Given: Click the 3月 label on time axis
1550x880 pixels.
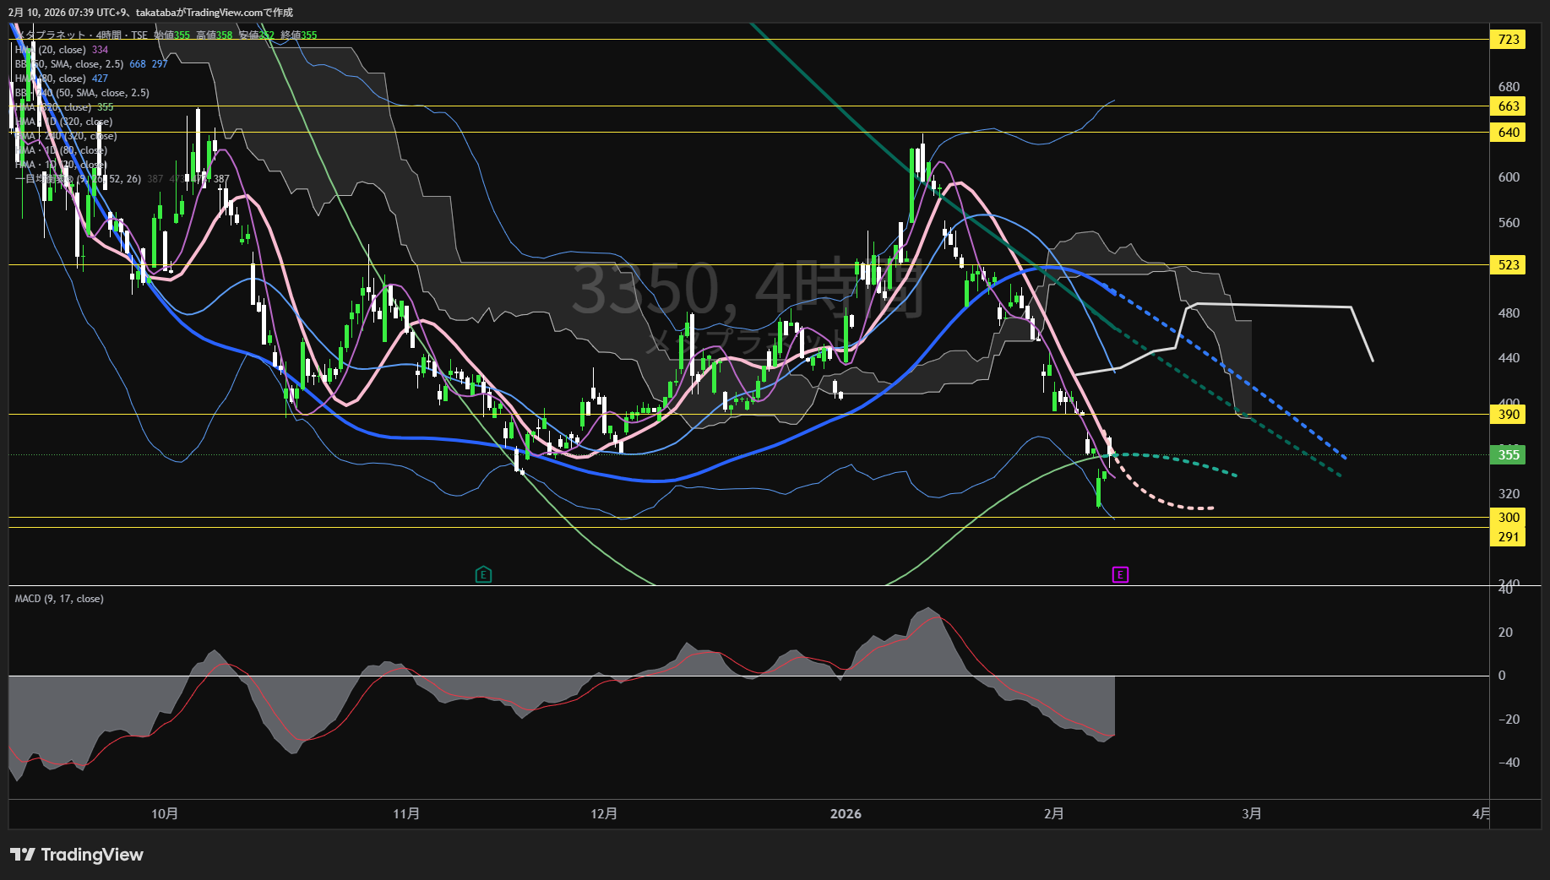Looking at the screenshot, I should (x=1251, y=814).
